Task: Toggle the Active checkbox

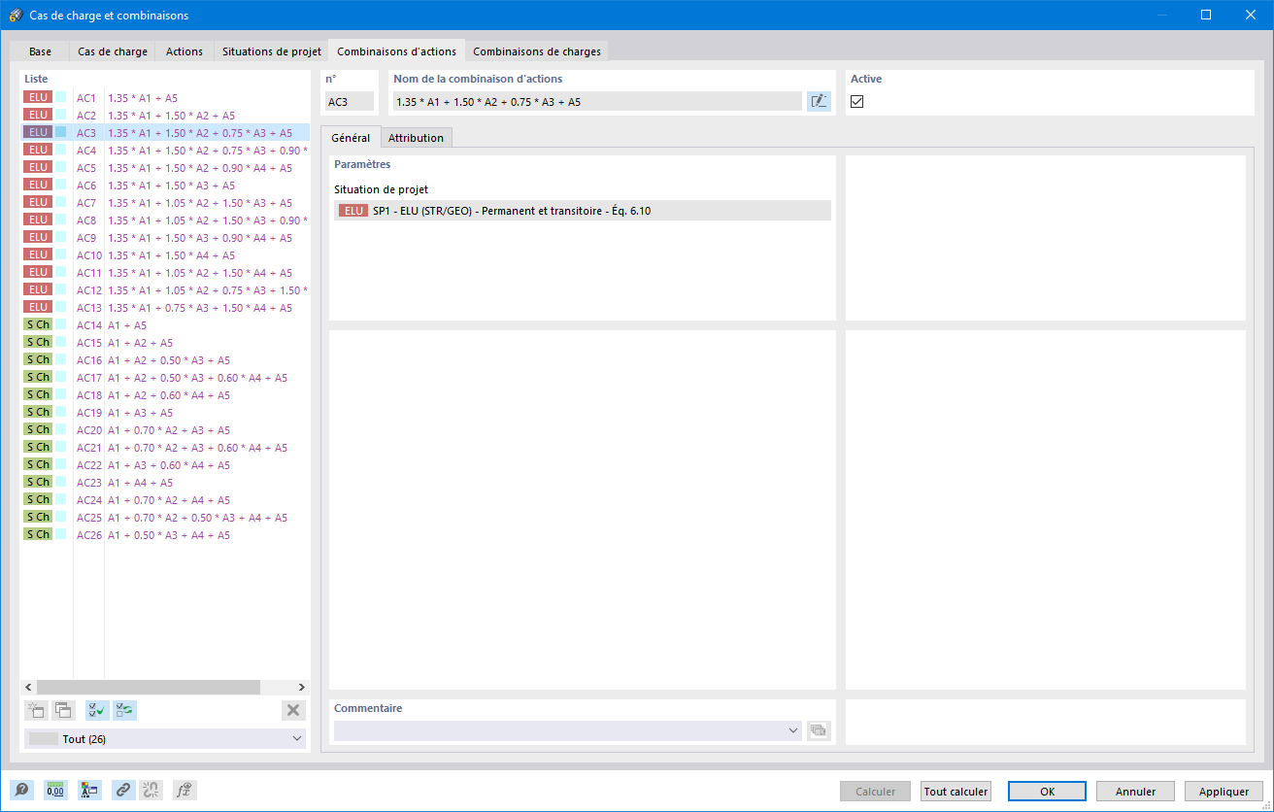Action: pos(857,101)
